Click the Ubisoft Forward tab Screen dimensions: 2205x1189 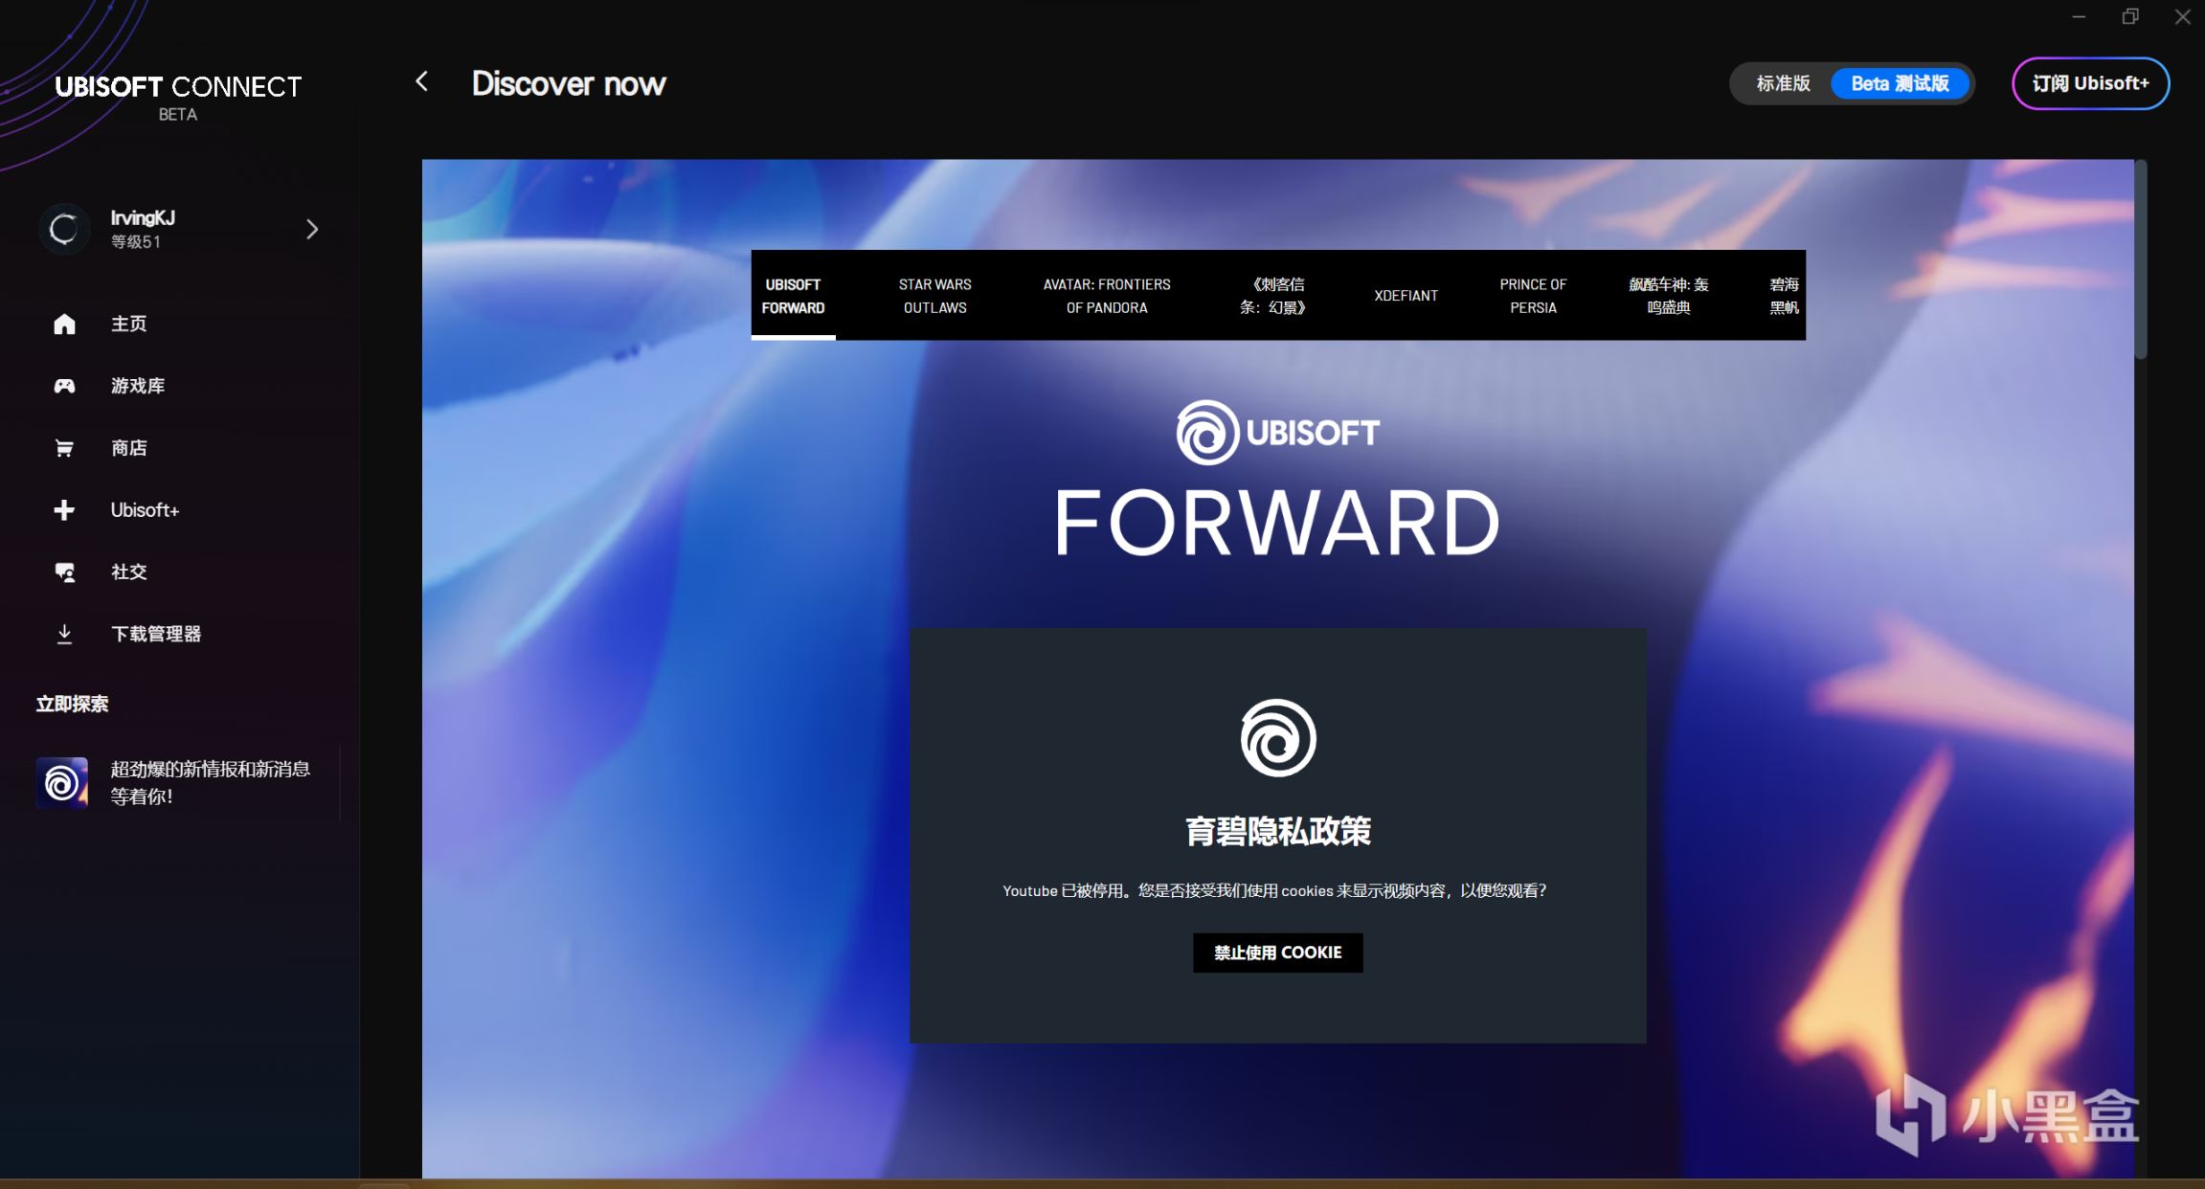tap(793, 296)
